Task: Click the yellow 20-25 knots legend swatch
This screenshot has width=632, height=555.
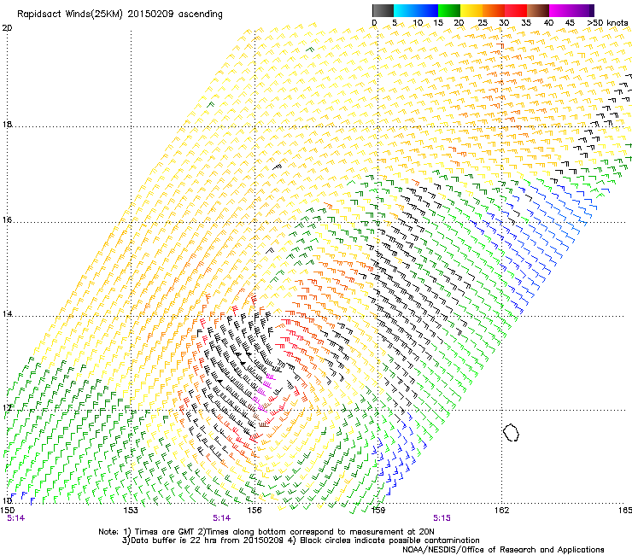Action: click(x=471, y=10)
